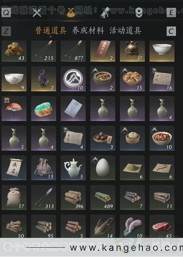The image size is (183, 257).
Task: Click the Z previous-tab key button
Action: click(6, 31)
